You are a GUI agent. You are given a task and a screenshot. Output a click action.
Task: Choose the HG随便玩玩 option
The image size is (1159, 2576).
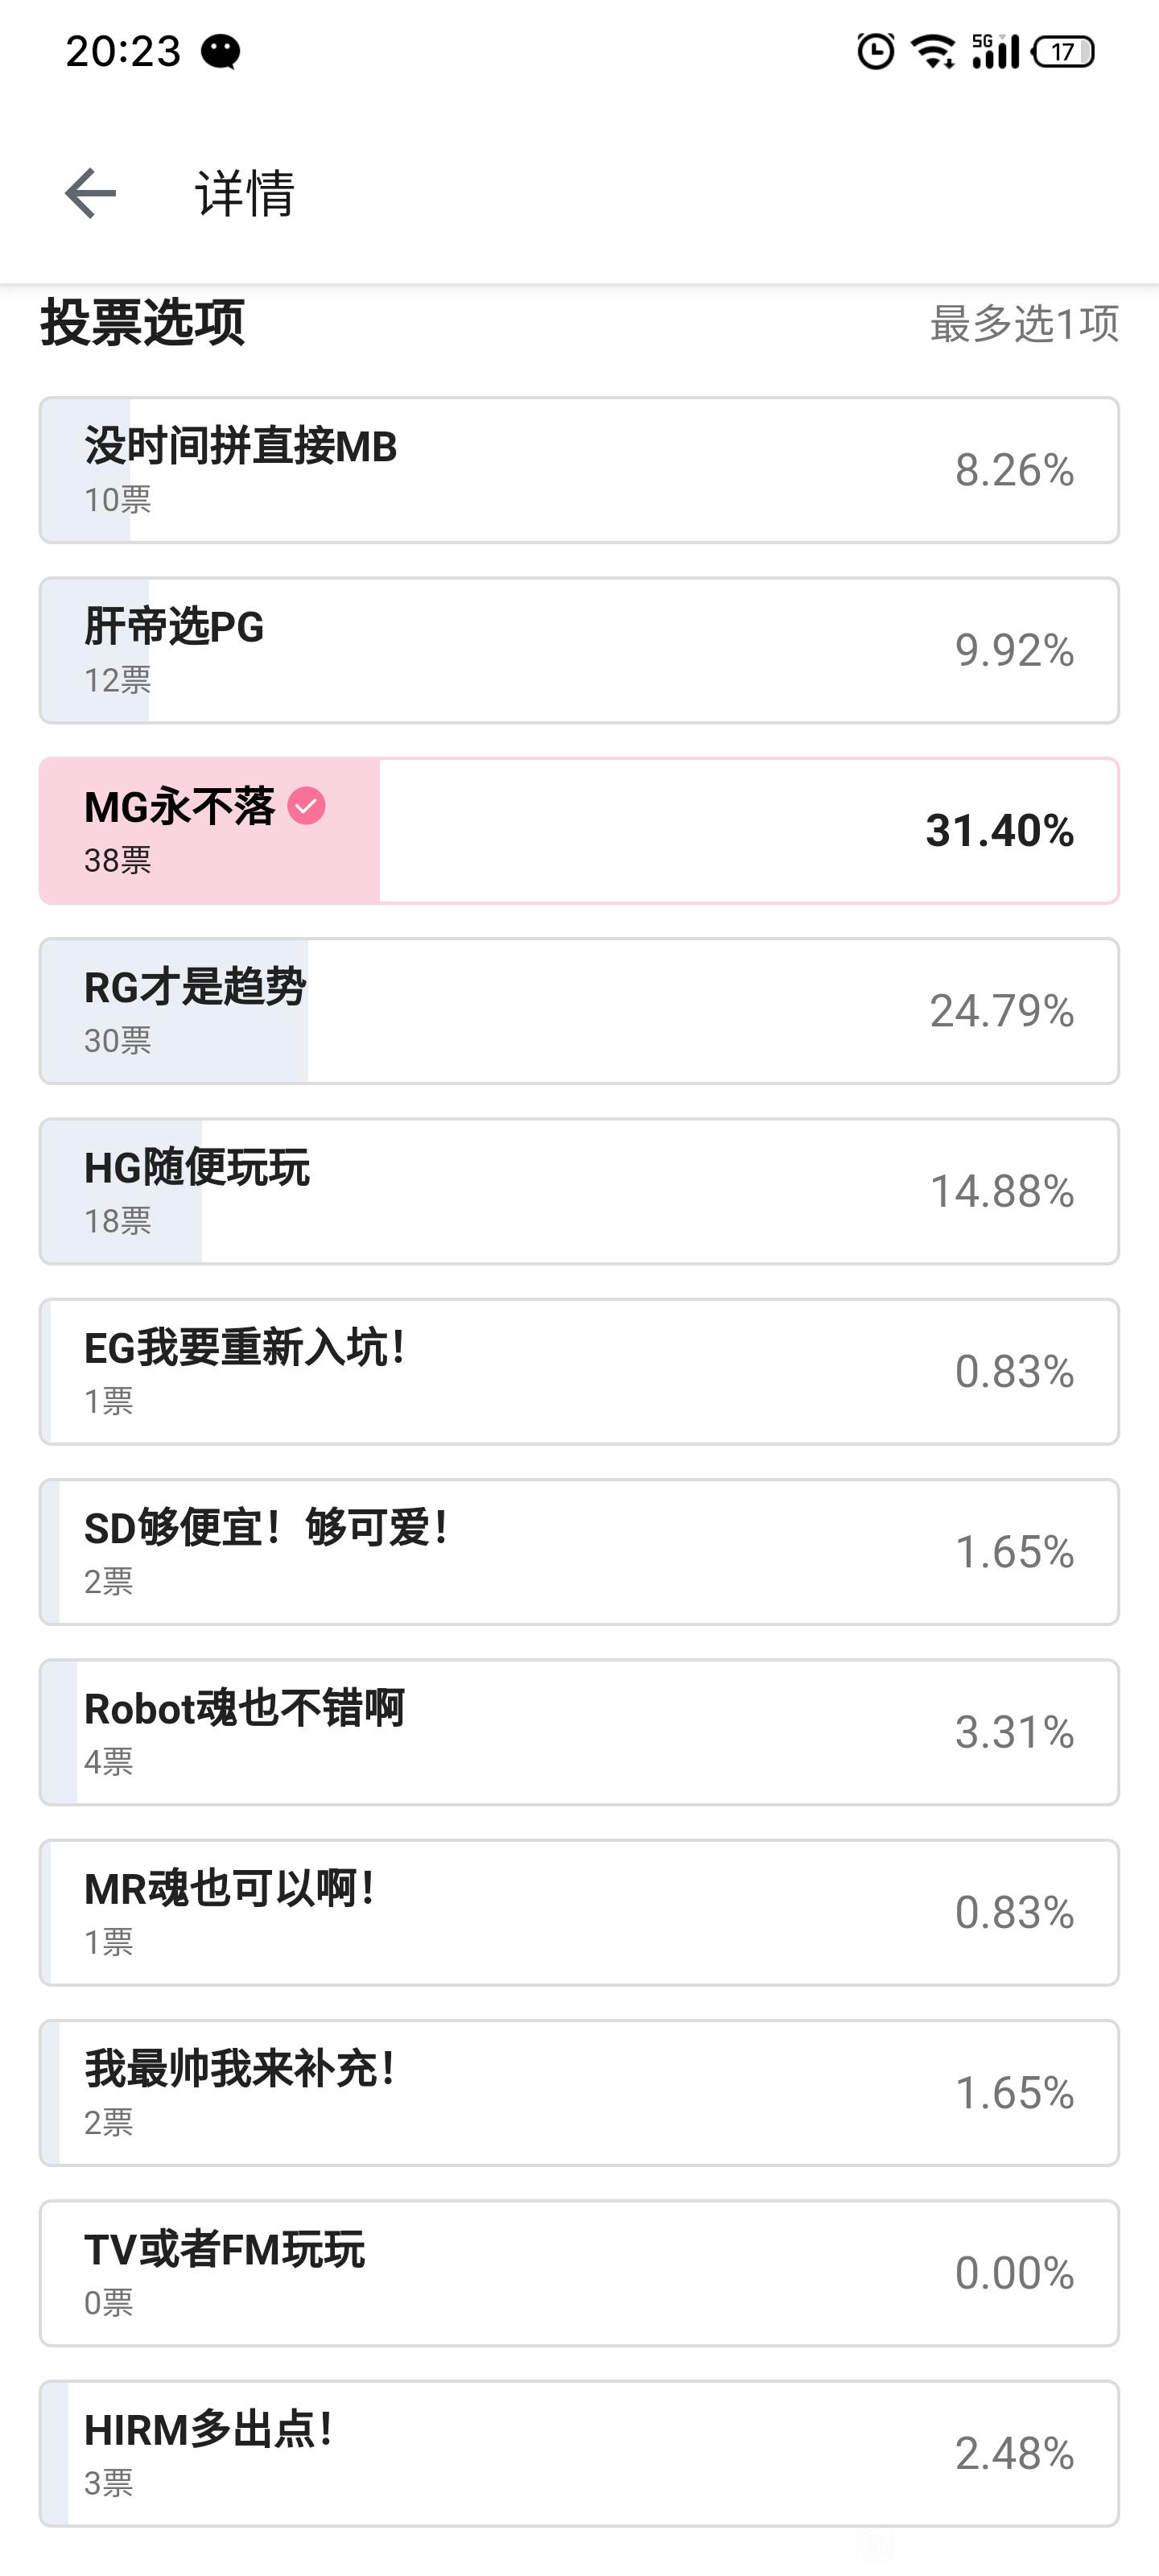pos(579,1191)
